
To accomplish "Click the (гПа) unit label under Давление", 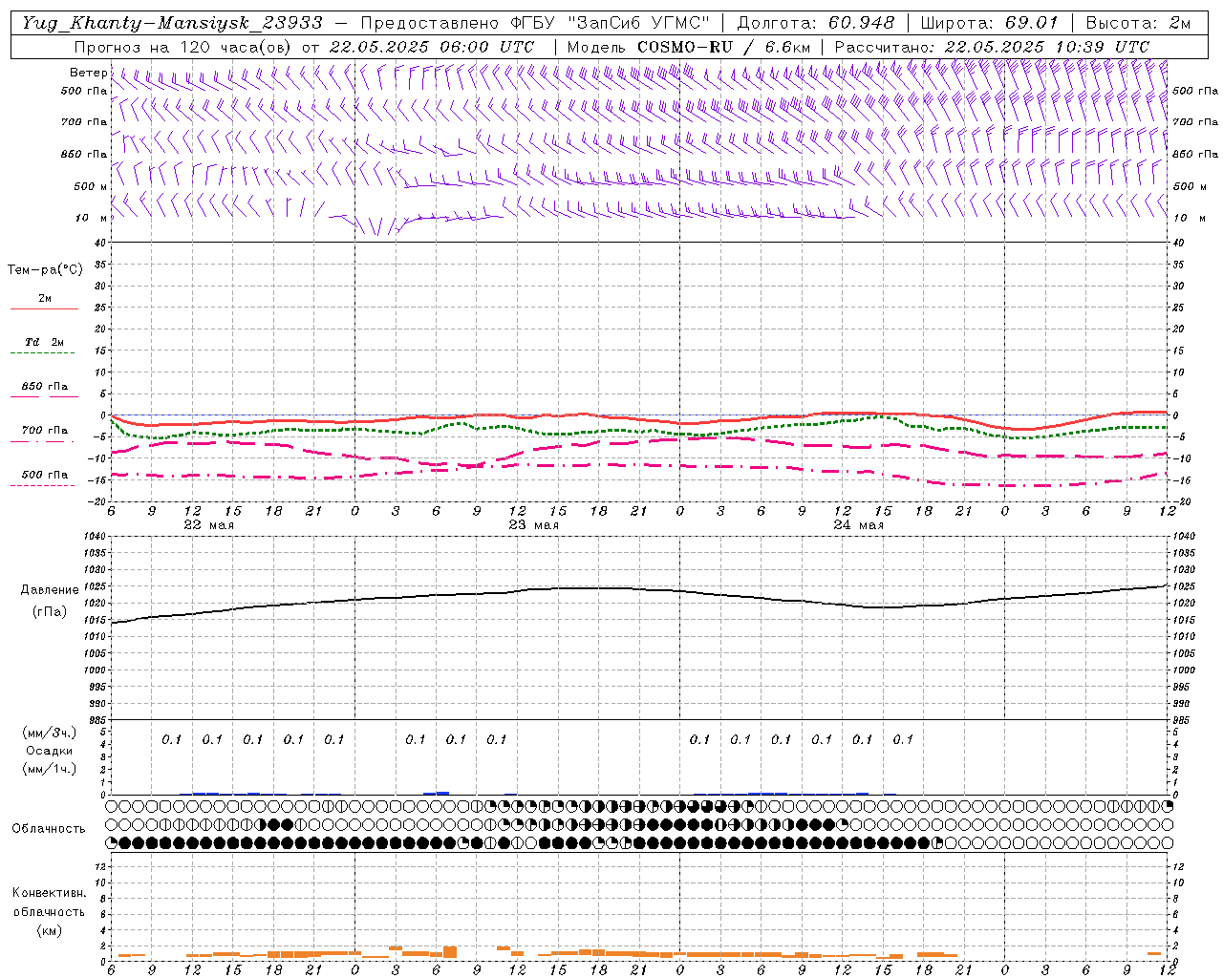I will click(50, 611).
